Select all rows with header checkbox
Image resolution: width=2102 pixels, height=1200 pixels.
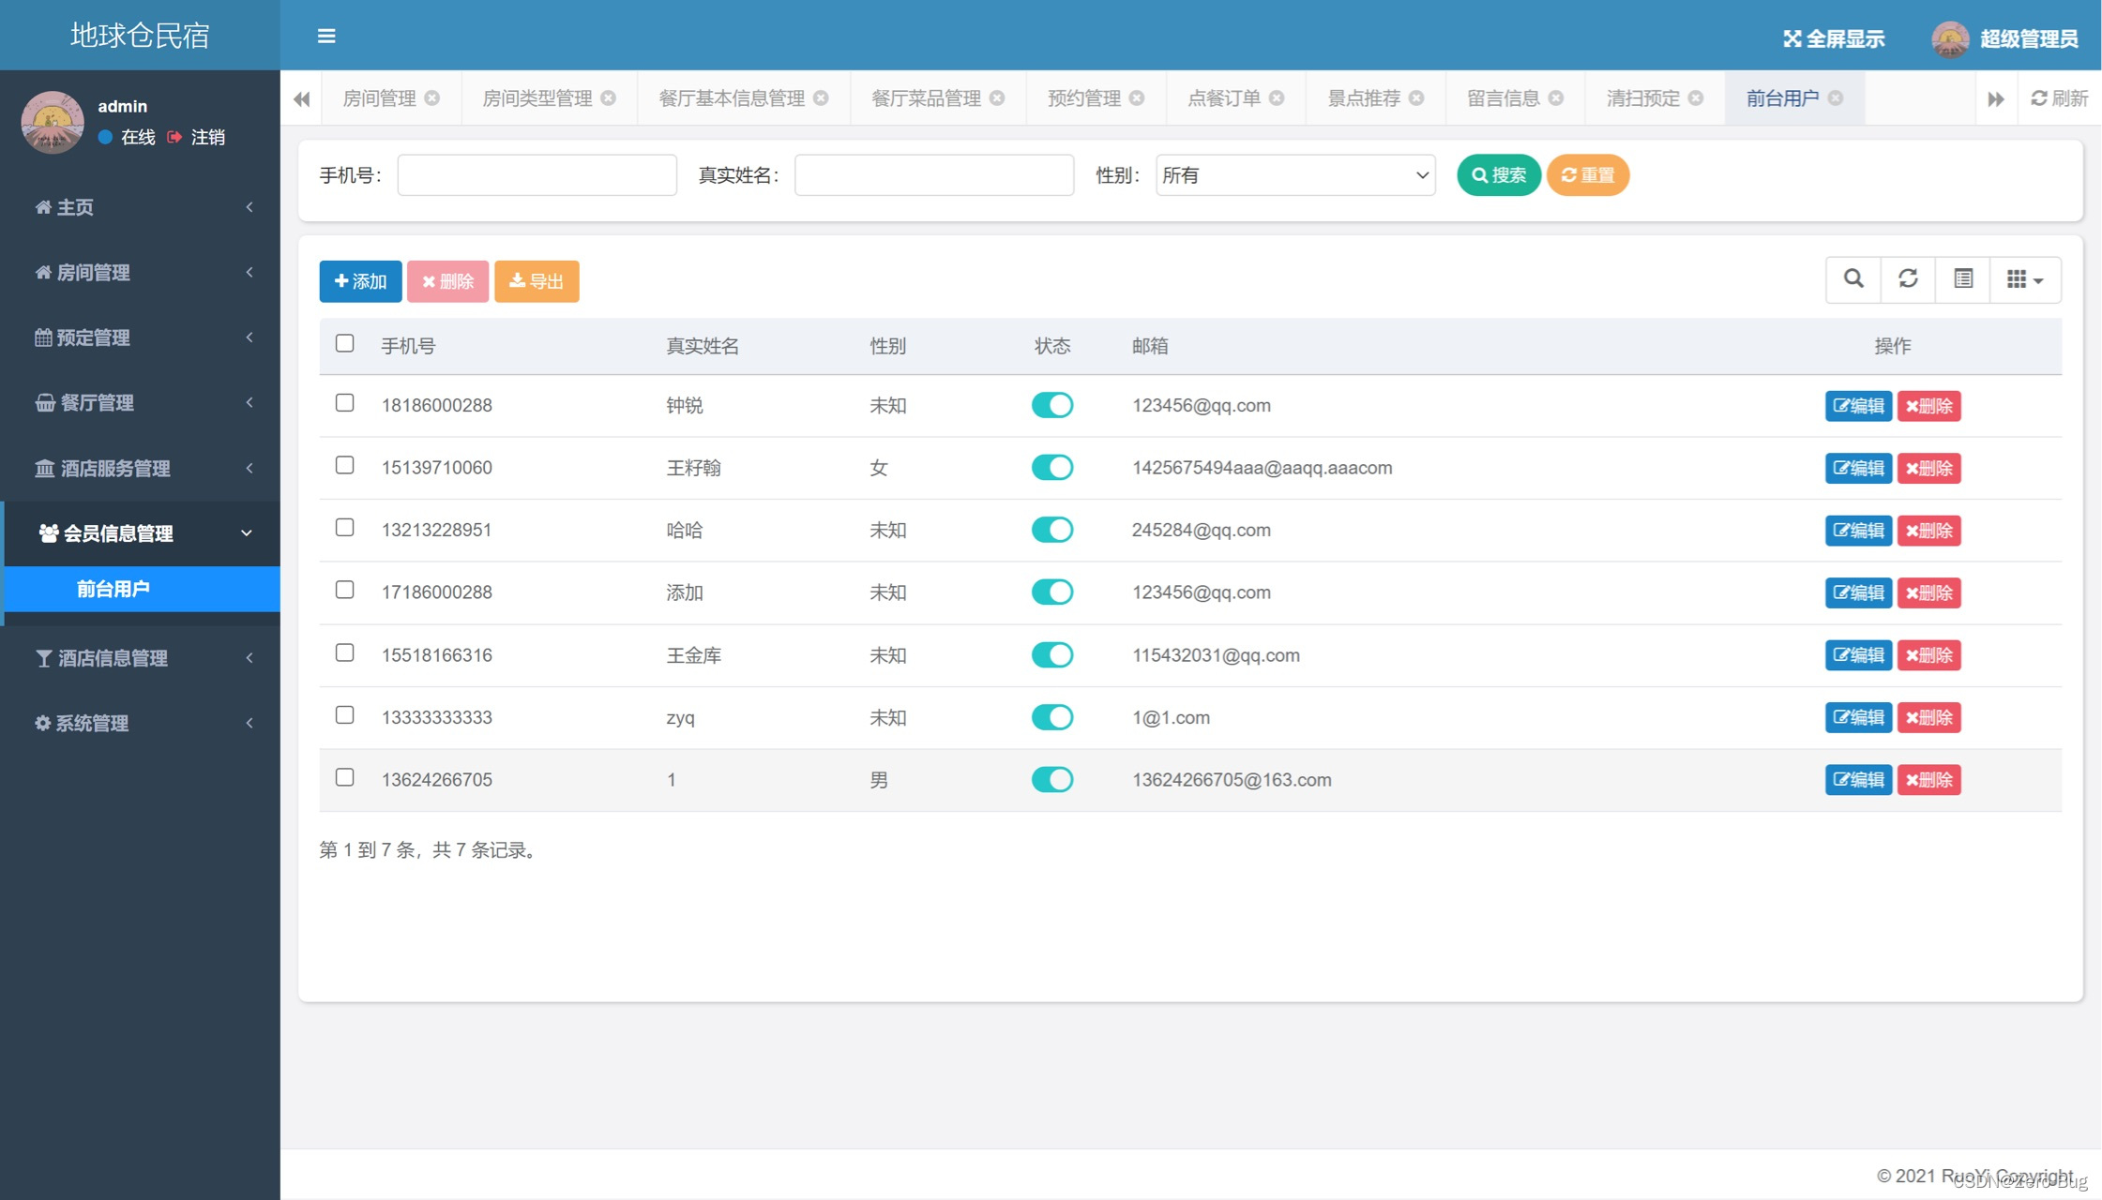(x=344, y=343)
